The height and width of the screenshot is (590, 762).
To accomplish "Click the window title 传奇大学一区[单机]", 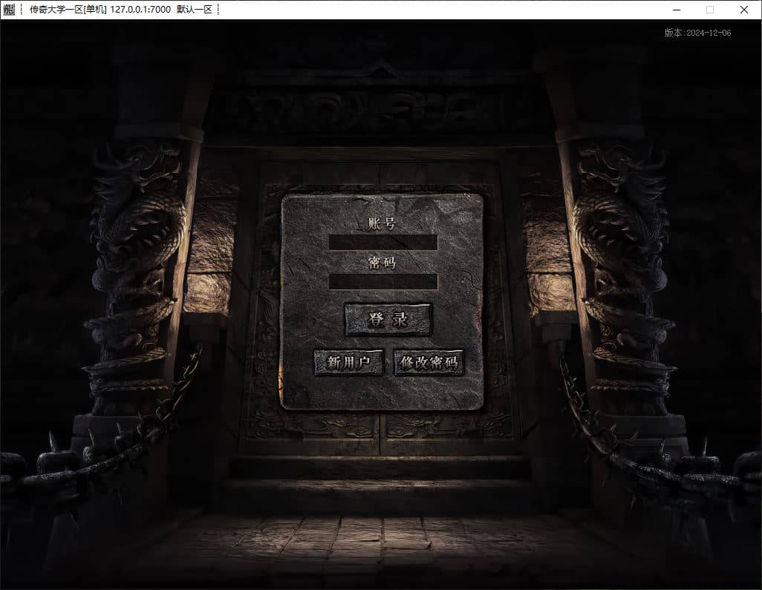I will click(x=68, y=9).
